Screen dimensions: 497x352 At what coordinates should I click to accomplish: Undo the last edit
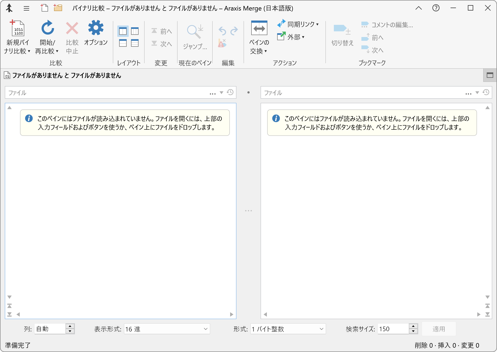tap(222, 31)
